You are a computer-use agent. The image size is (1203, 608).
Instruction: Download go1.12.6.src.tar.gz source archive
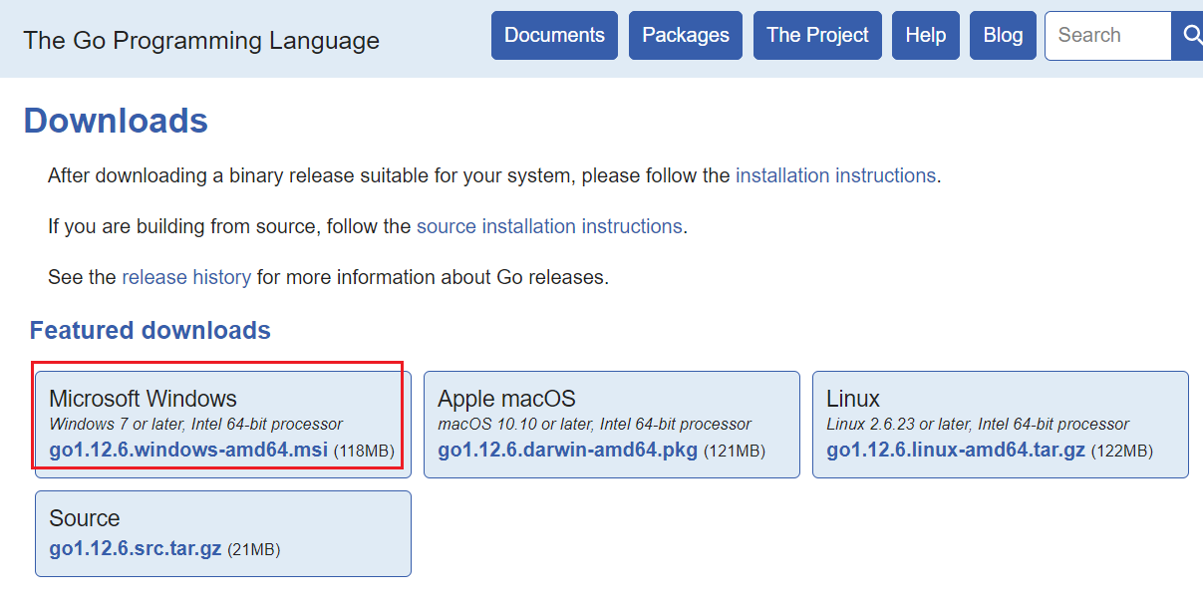click(136, 549)
